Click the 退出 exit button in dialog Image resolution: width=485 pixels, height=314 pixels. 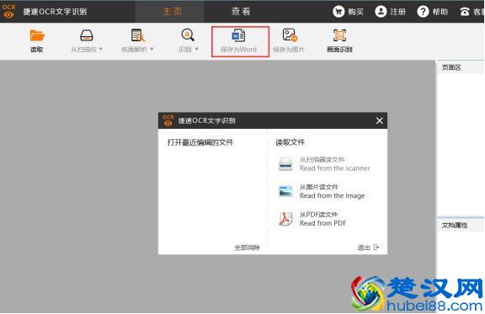pos(368,247)
